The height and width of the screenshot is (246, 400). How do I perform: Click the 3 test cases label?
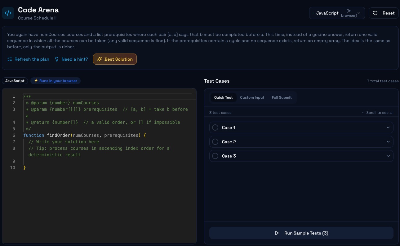point(220,113)
